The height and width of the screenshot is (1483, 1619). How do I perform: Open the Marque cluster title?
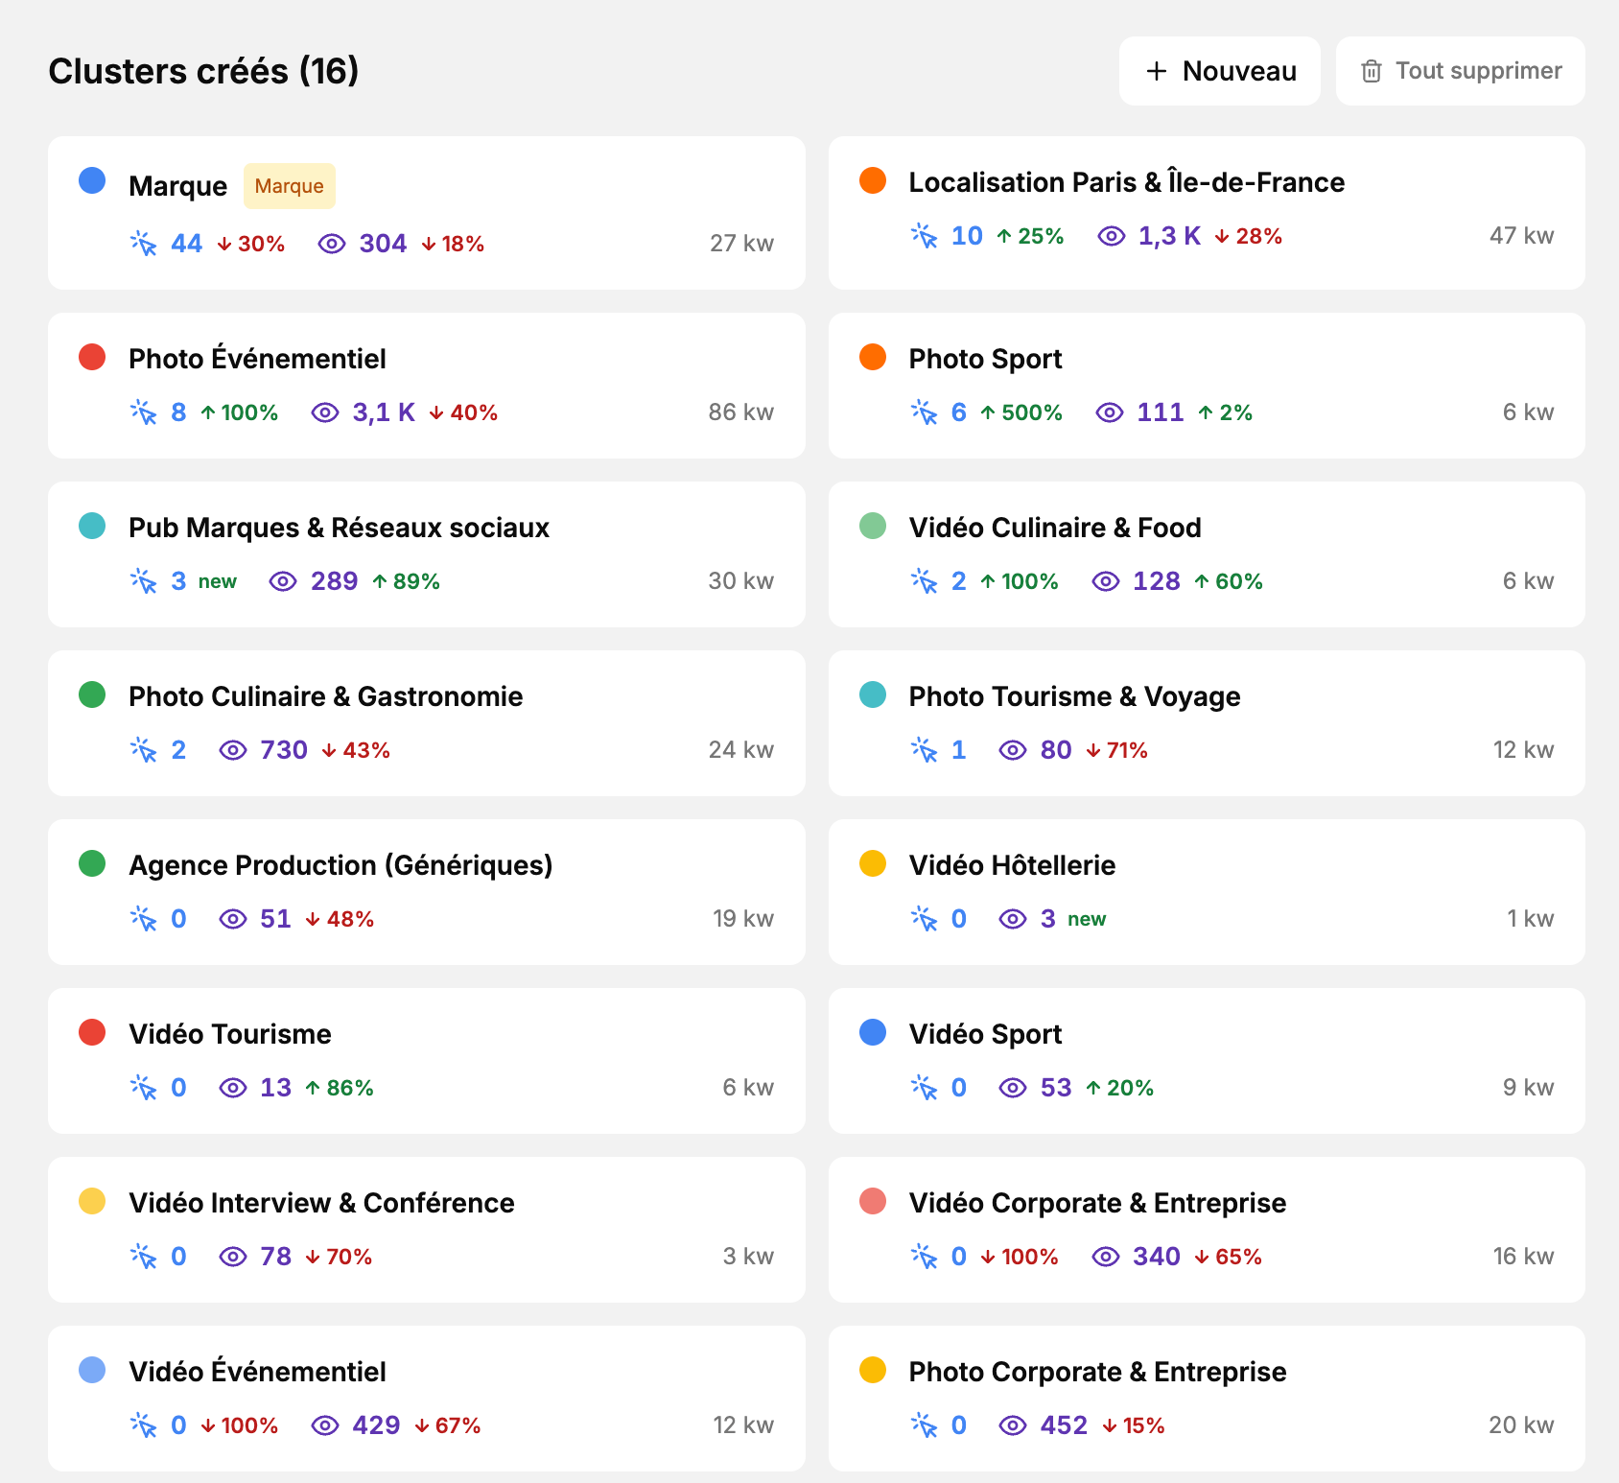178,186
